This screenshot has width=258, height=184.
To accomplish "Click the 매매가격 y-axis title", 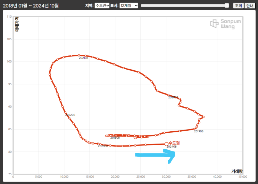I will tap(17, 24).
